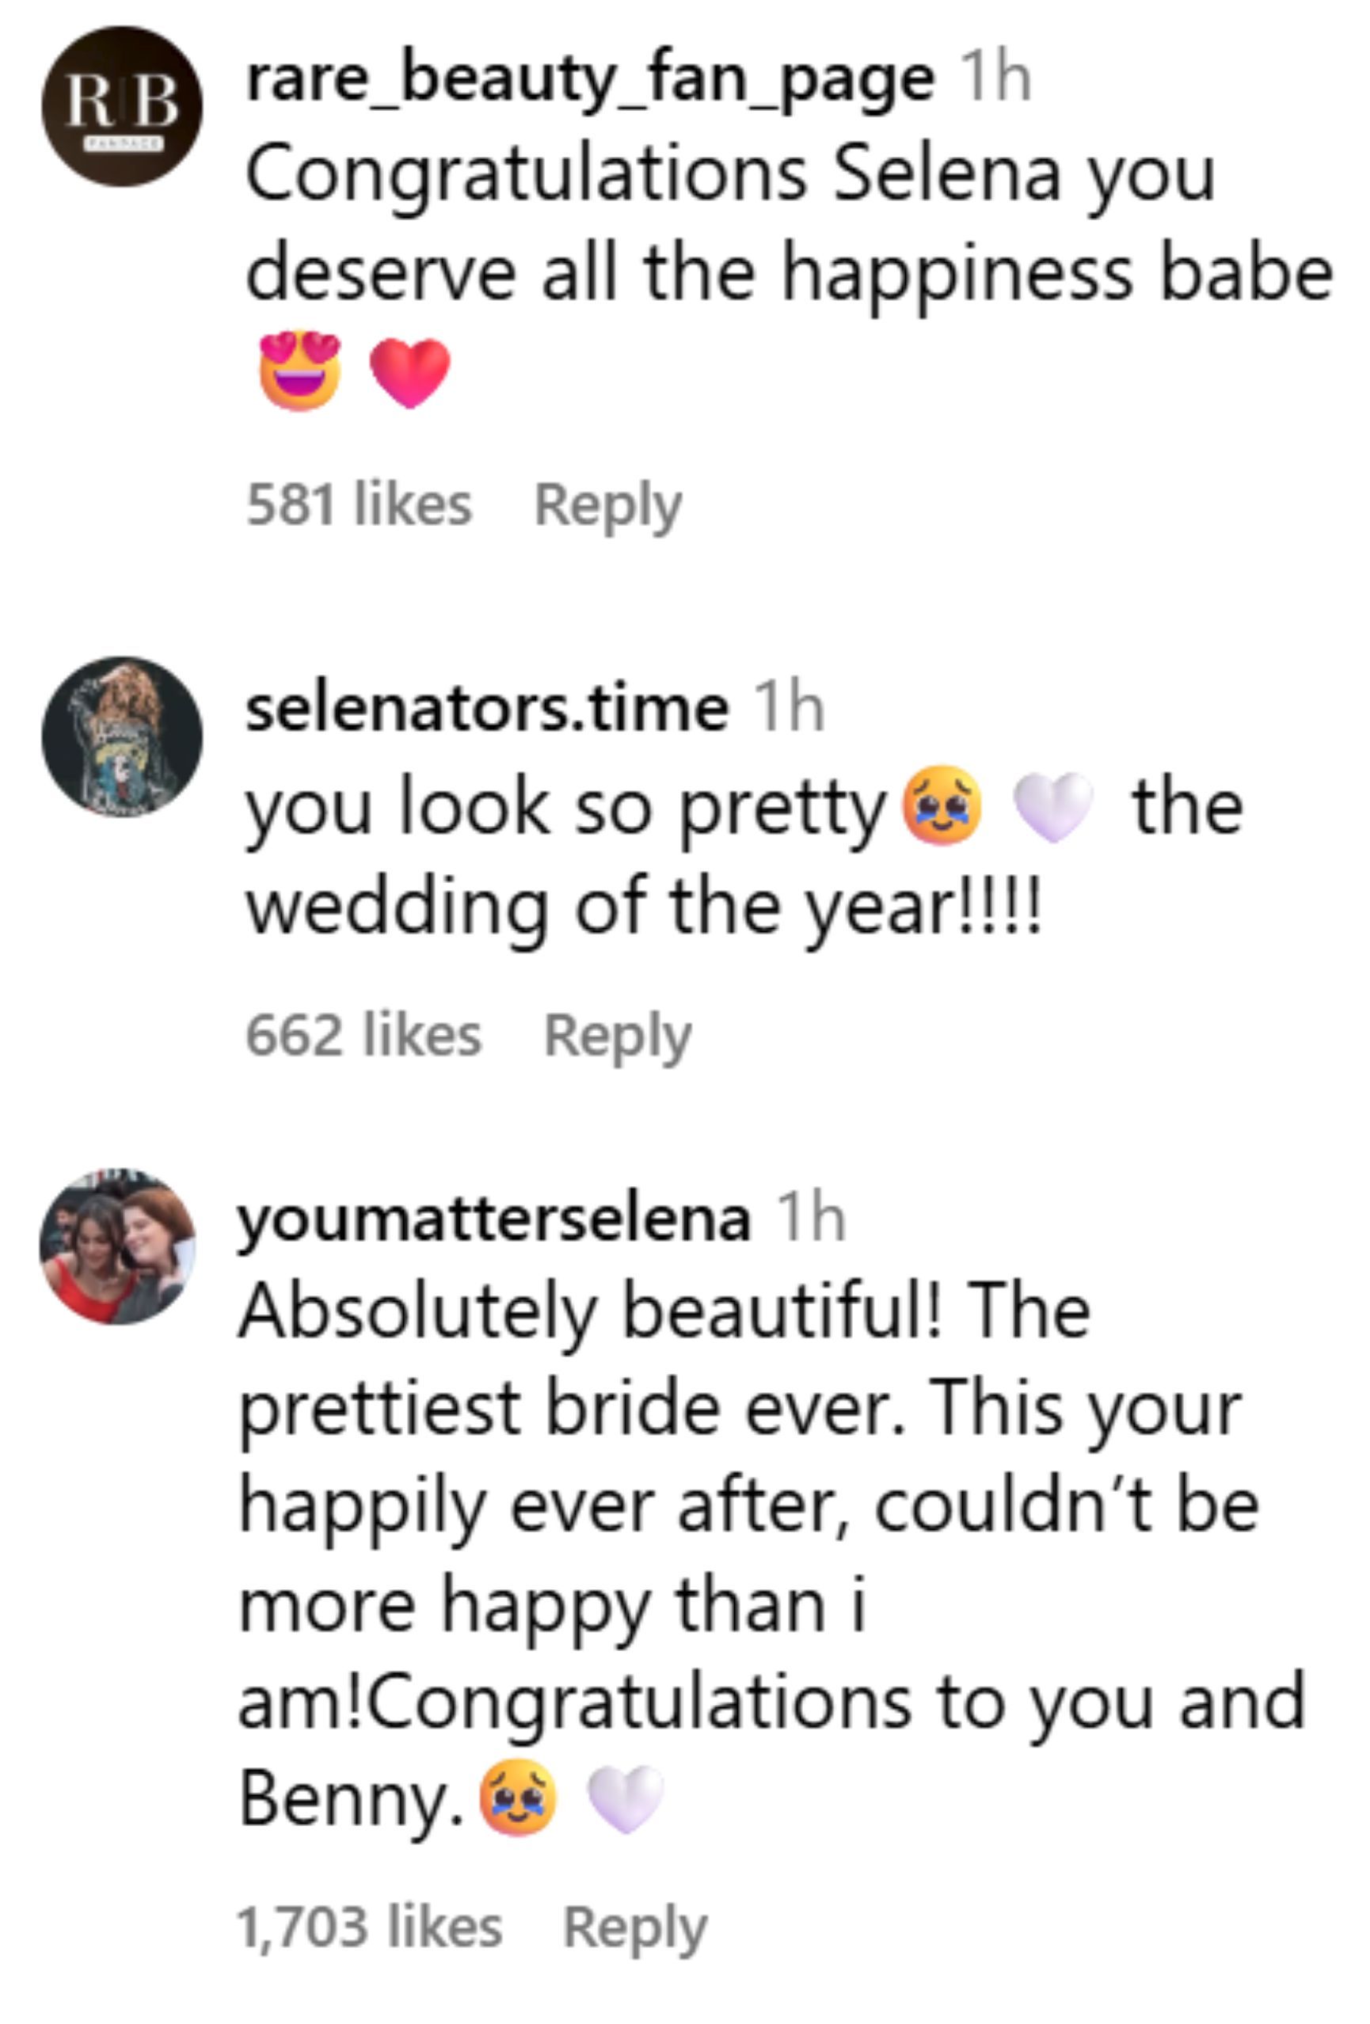
Task: Show who gave the 581 likes
Action: [x=359, y=505]
